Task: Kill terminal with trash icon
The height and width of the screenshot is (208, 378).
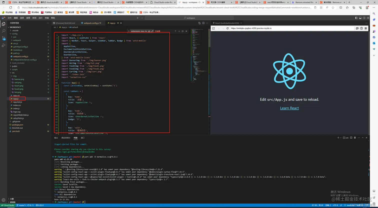Action: point(355,138)
